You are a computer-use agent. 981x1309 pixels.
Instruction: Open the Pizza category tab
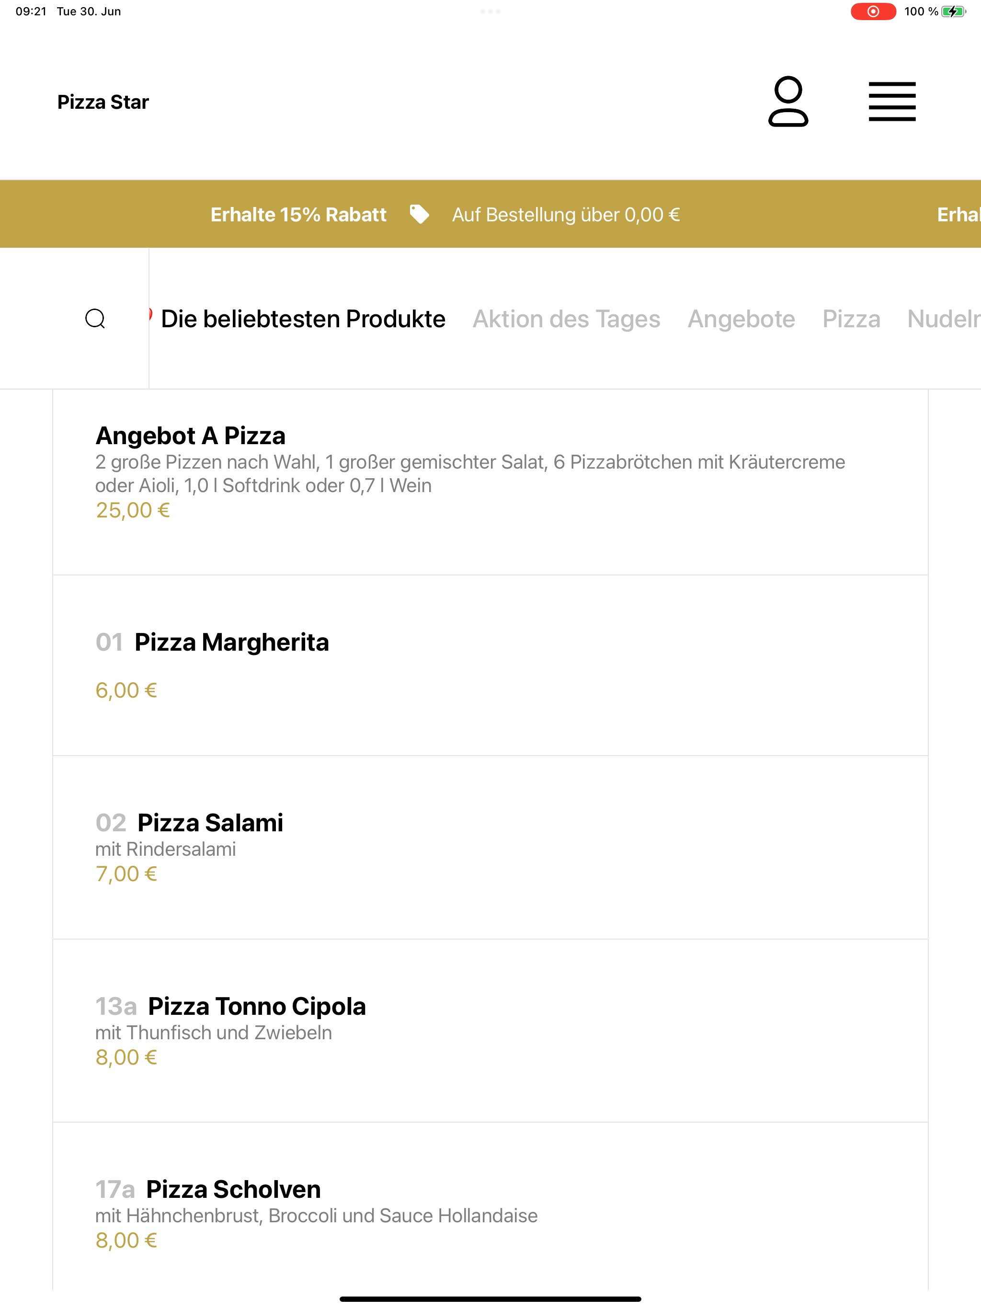(851, 319)
